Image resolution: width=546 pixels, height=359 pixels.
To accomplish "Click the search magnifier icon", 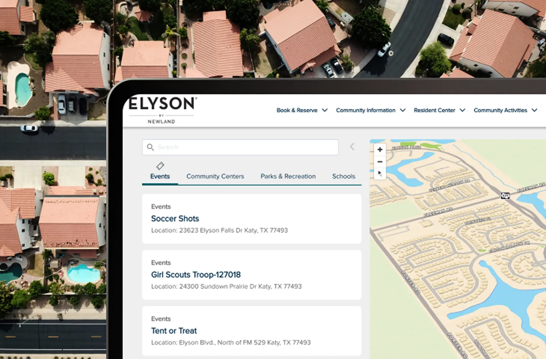I will coord(150,147).
